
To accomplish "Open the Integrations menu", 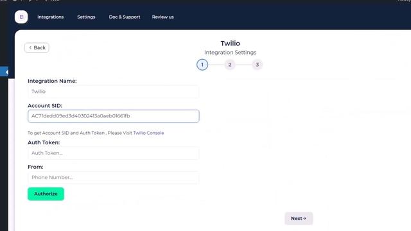I will pos(50,17).
